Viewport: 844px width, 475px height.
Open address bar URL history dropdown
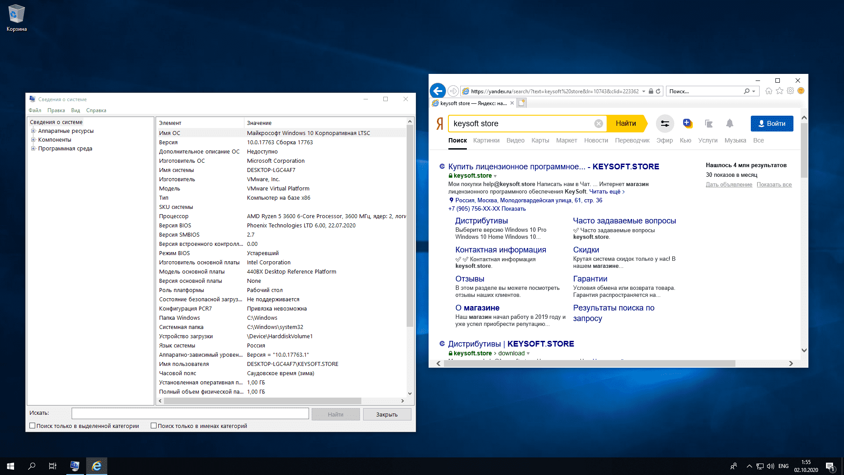point(644,91)
